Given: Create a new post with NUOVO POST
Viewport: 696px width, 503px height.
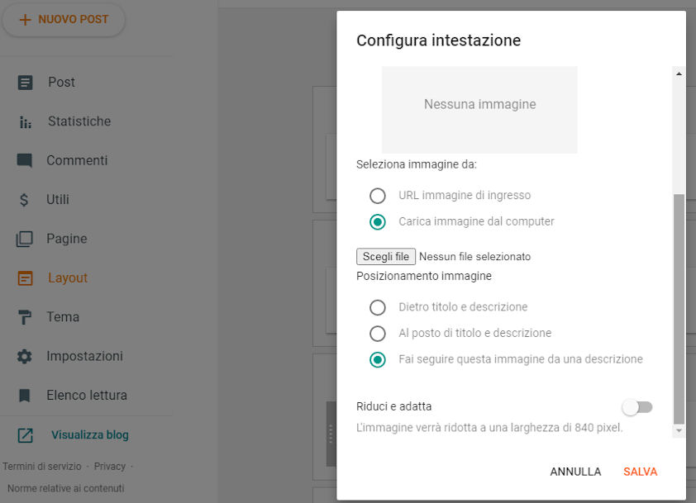Looking at the screenshot, I should [x=64, y=20].
